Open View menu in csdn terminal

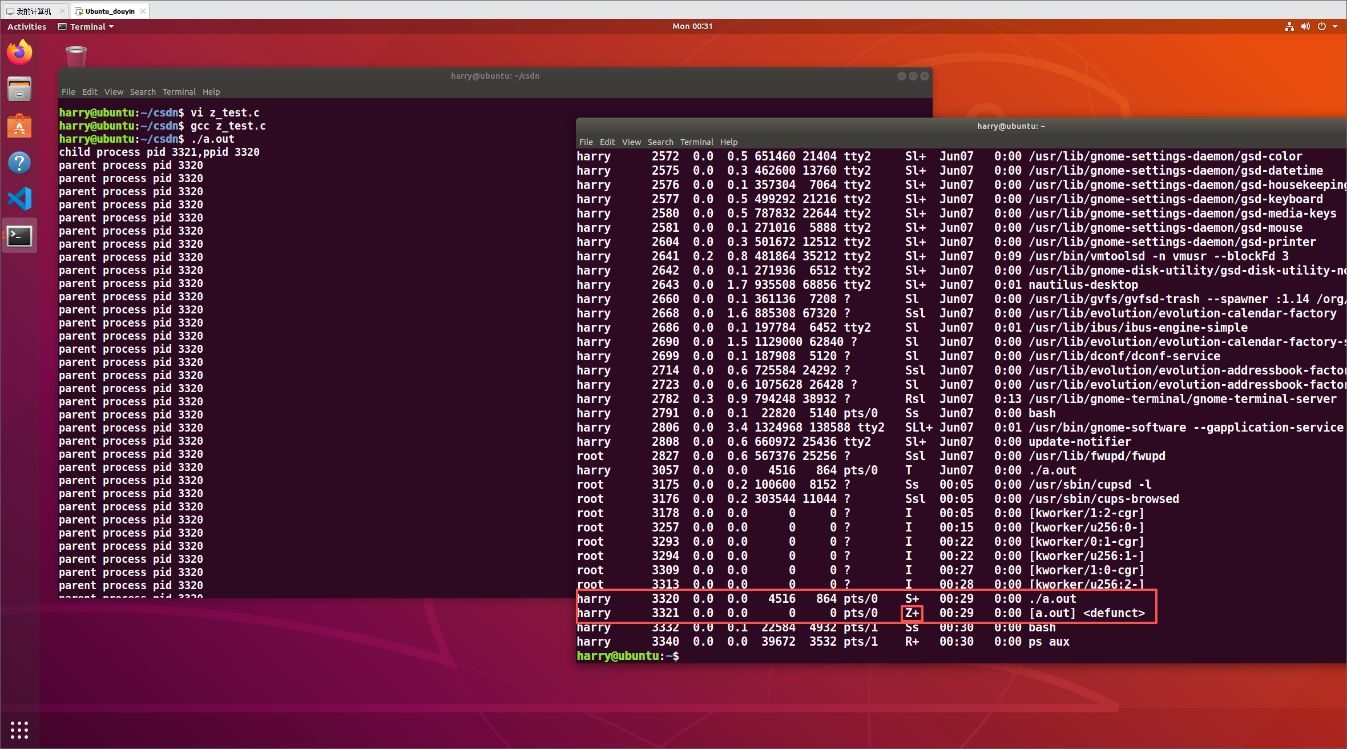tap(114, 92)
